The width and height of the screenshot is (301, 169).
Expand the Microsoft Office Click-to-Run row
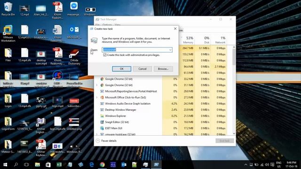(x=97, y=97)
